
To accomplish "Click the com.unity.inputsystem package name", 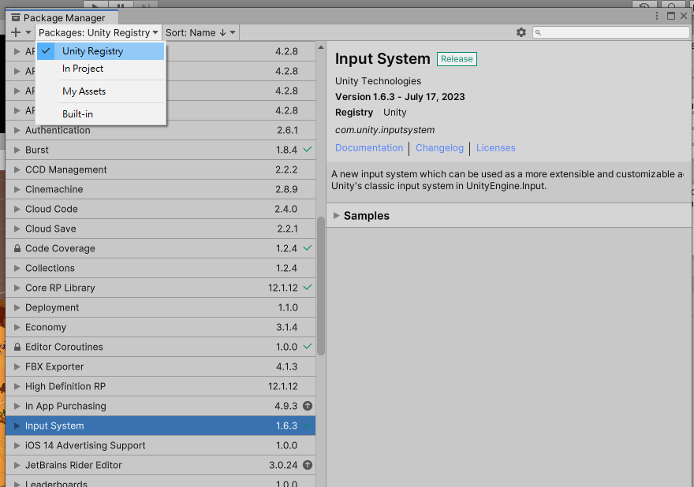I will (385, 130).
